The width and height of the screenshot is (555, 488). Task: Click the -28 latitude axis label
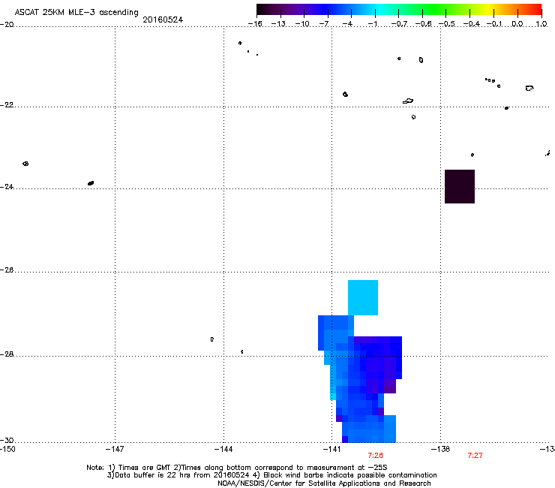[x=6, y=354]
